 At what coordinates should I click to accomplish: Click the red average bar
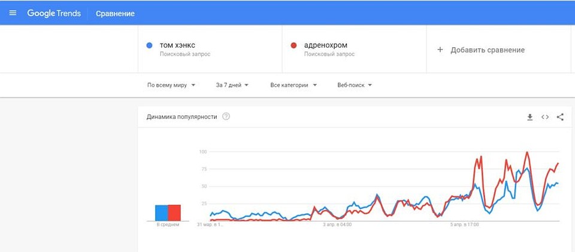pyautogui.click(x=174, y=213)
